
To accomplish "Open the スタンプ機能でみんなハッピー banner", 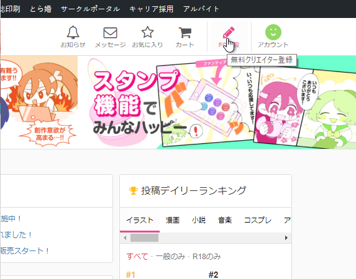I will pyautogui.click(x=217, y=102).
